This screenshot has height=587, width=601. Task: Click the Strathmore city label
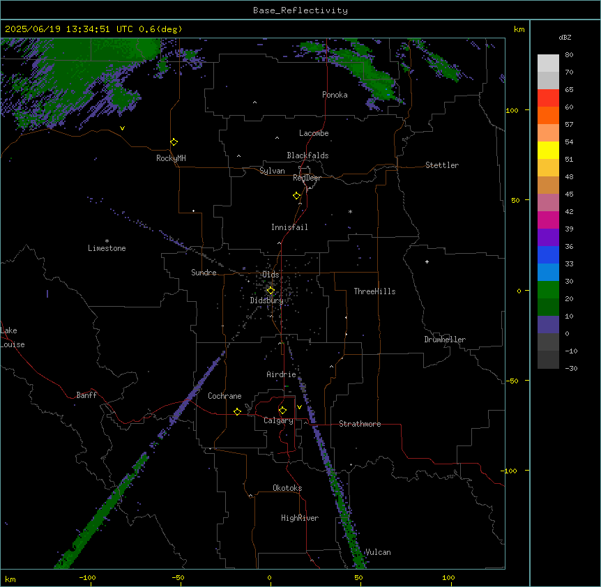[x=360, y=424]
